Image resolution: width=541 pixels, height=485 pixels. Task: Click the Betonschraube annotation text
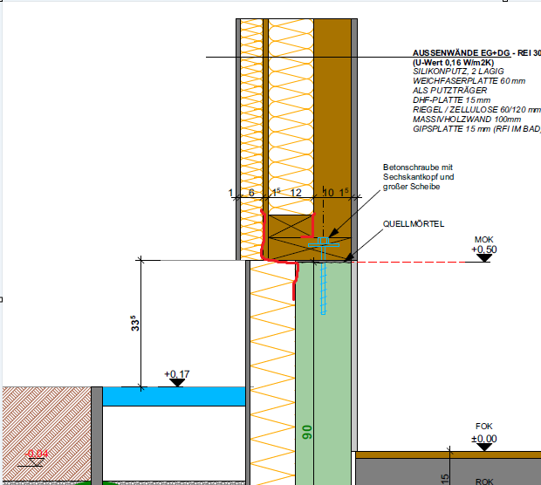[x=418, y=177]
